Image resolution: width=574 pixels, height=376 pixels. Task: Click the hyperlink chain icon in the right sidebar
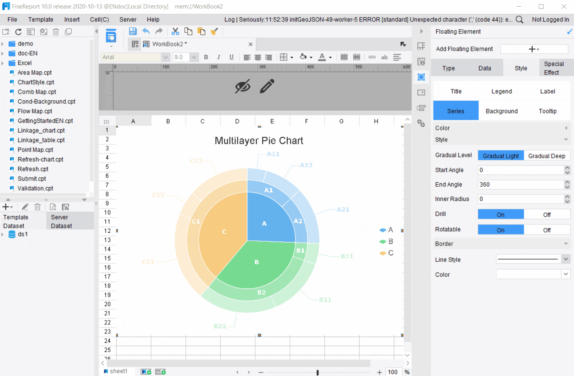(421, 123)
